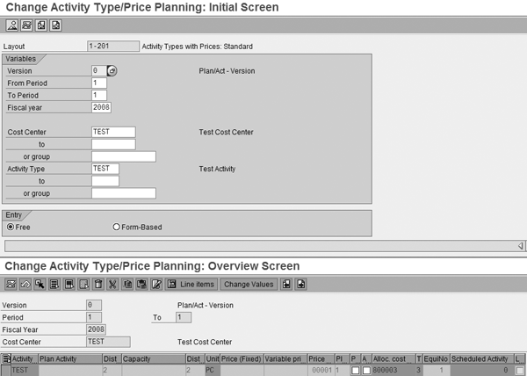
Task: Click the Activity Type field containing TEST
Action: pyautogui.click(x=105, y=169)
